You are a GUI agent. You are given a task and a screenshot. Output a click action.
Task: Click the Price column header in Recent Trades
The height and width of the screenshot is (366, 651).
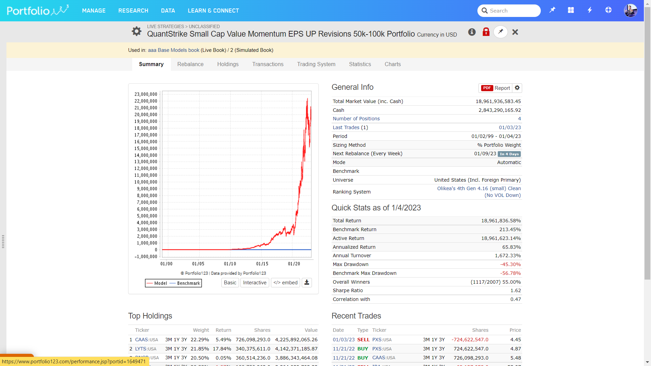click(515, 330)
